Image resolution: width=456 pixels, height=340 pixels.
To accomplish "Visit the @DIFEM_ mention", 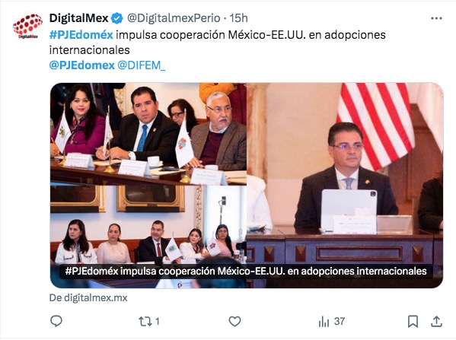I will [142, 65].
